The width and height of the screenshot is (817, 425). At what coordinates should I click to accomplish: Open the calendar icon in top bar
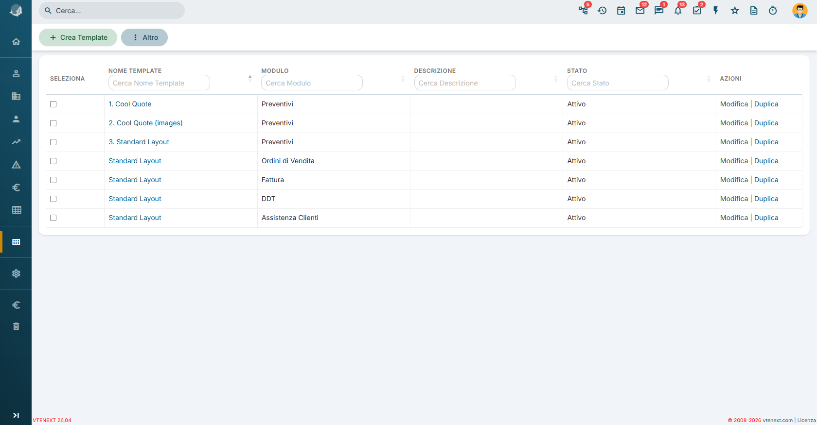point(621,10)
